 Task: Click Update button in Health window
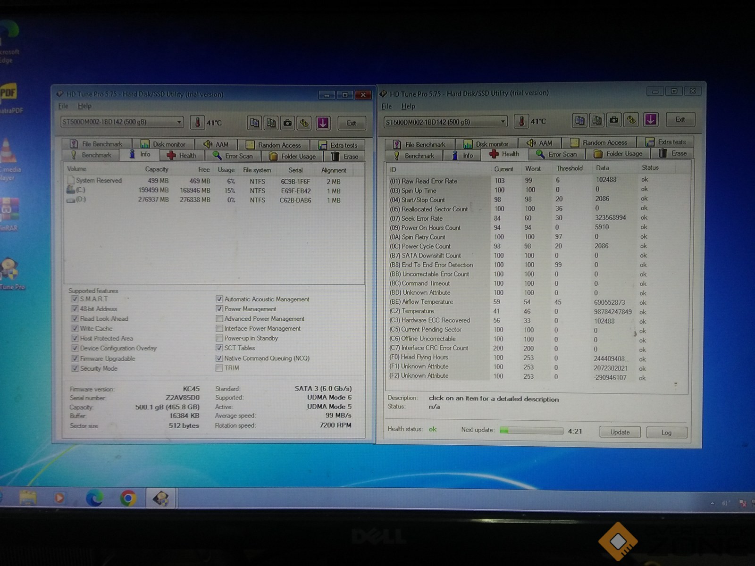coord(620,432)
